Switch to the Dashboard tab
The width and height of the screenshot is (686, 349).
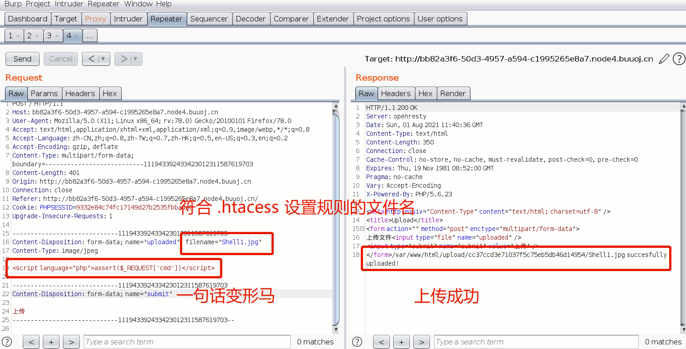(28, 19)
